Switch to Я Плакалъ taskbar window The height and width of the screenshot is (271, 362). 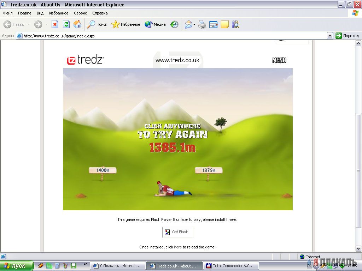[118, 266]
